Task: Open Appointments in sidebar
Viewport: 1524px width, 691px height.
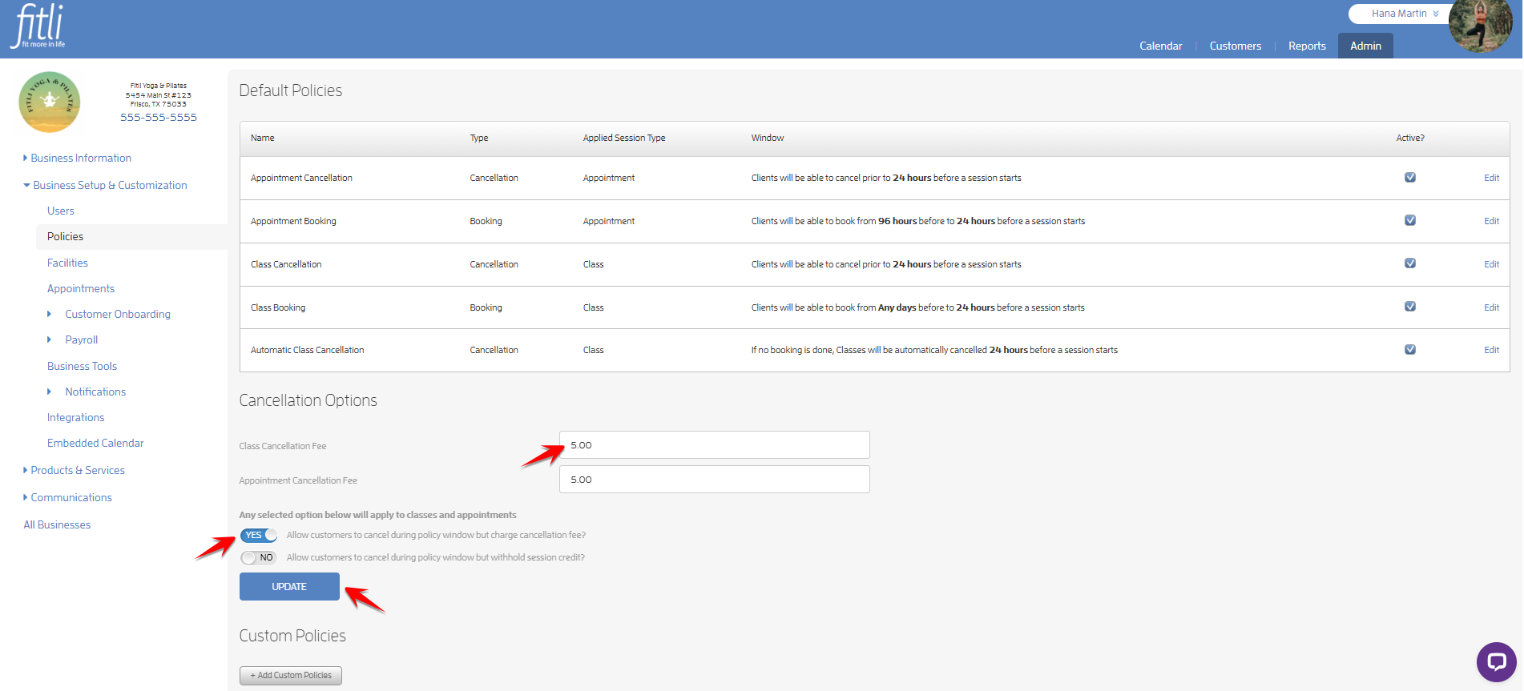Action: pyautogui.click(x=81, y=288)
